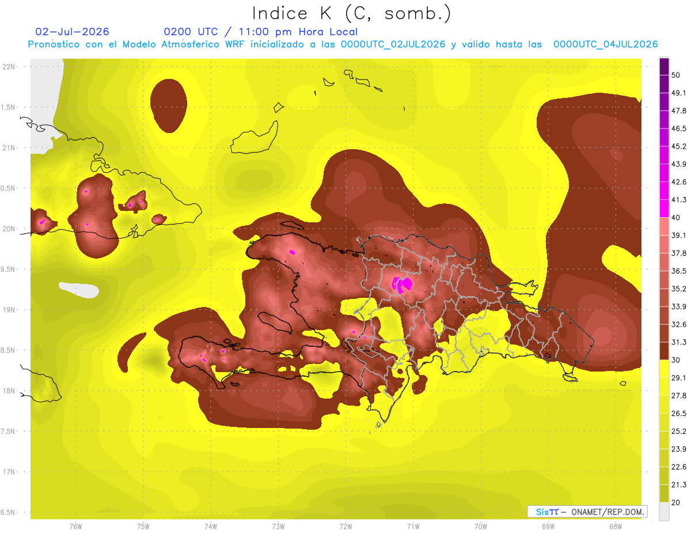The image size is (691, 534).
Task: Click the "20N" latitude label
Action: pyautogui.click(x=10, y=229)
